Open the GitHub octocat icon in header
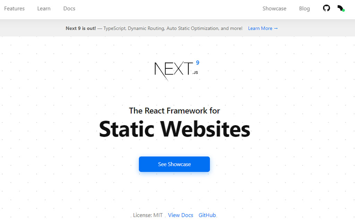This screenshot has height=222, width=355. point(327,8)
